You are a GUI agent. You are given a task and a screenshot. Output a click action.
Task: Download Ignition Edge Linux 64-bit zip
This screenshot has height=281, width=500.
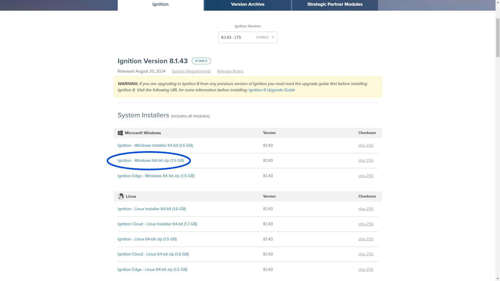(x=152, y=270)
